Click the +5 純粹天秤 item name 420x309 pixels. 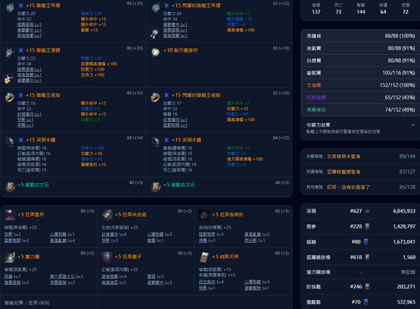tap(225, 256)
